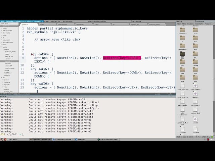Click the red icon beside the X in taskbar
Viewport: 215px width, 161px height.
point(5,140)
